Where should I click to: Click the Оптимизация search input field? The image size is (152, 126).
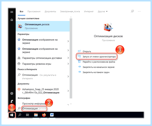pos(34,109)
